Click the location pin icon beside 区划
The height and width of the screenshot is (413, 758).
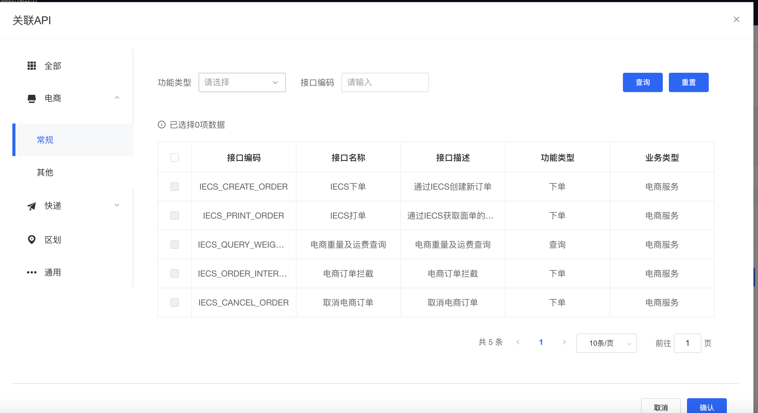pyautogui.click(x=32, y=239)
